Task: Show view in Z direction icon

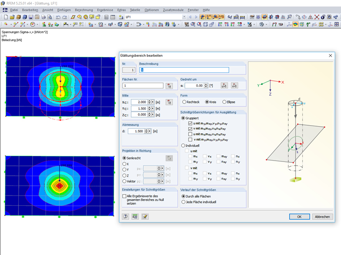Action: point(233,24)
